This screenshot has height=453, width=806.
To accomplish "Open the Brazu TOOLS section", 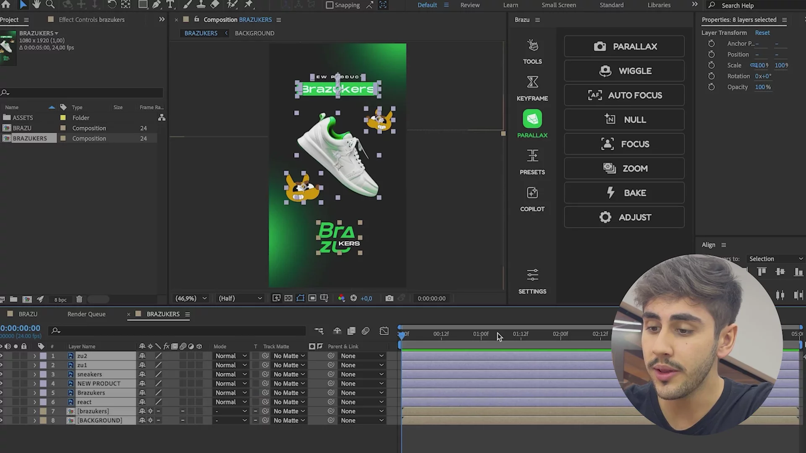I will [532, 52].
